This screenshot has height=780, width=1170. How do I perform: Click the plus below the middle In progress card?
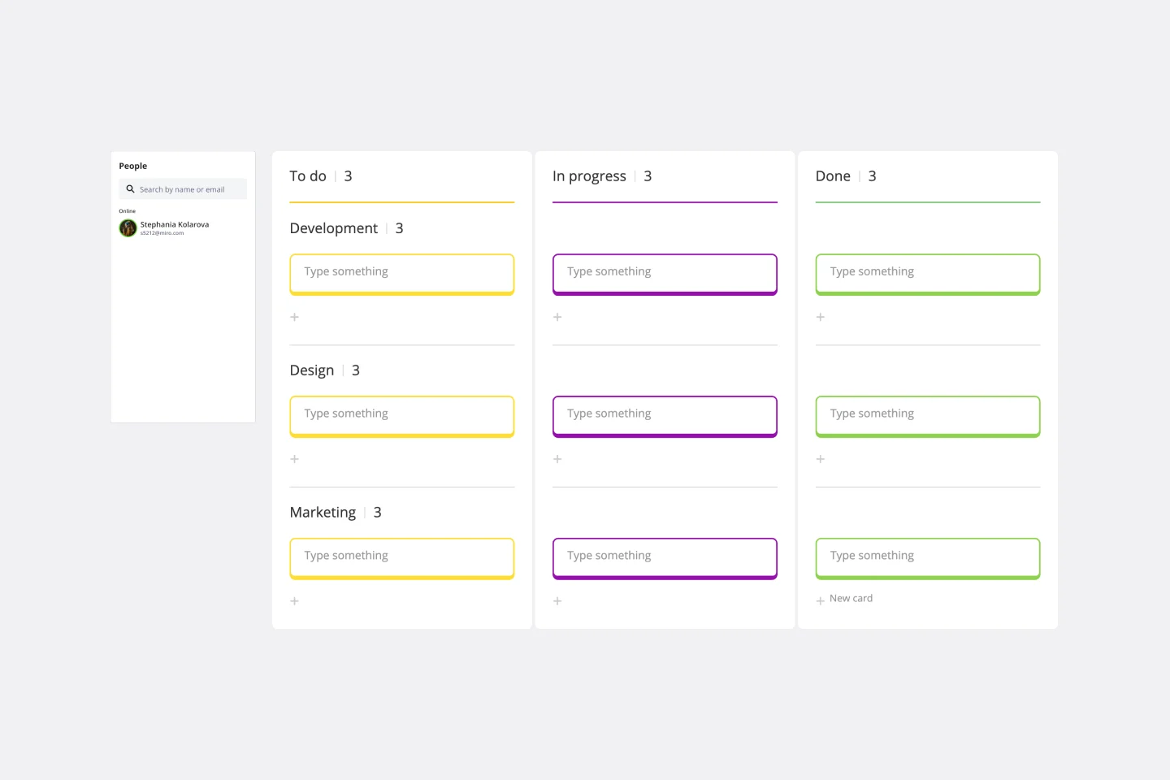click(557, 459)
